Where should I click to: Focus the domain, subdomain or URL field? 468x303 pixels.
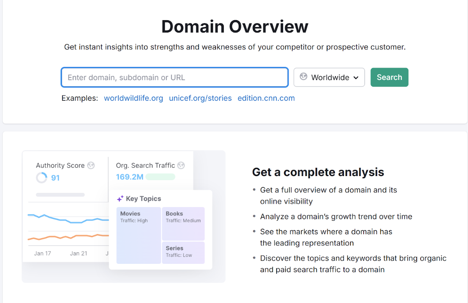175,77
